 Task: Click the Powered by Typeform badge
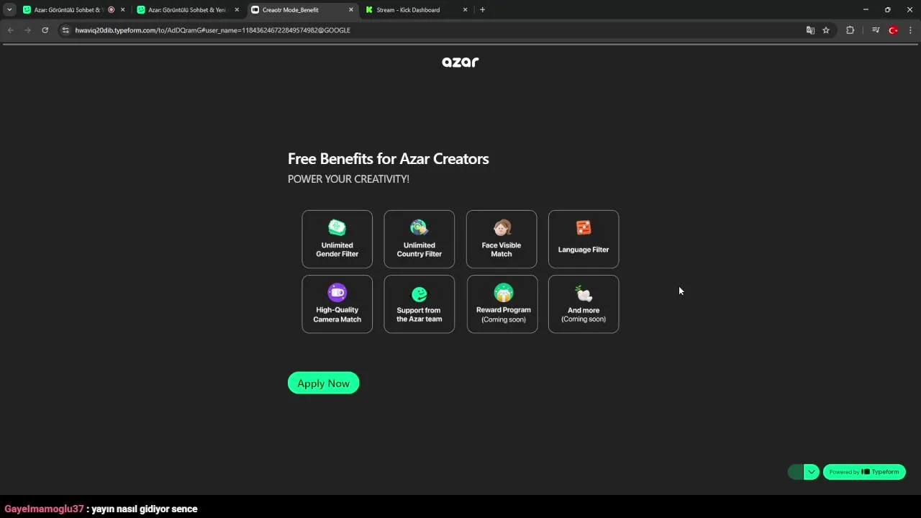864,472
